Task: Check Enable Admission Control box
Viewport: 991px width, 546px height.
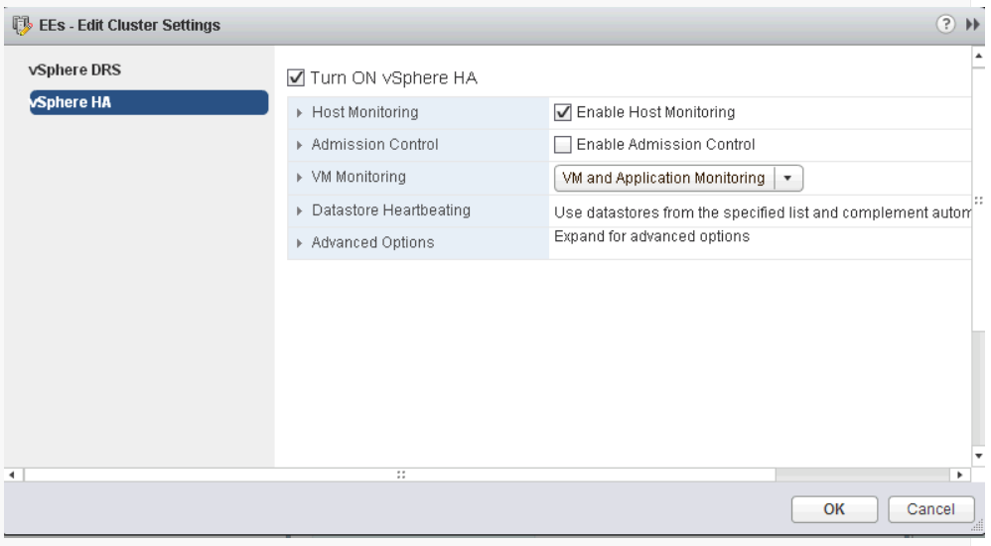Action: pyautogui.click(x=562, y=145)
